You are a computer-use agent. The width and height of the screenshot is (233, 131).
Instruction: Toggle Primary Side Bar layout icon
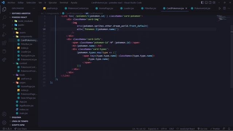[202, 3]
